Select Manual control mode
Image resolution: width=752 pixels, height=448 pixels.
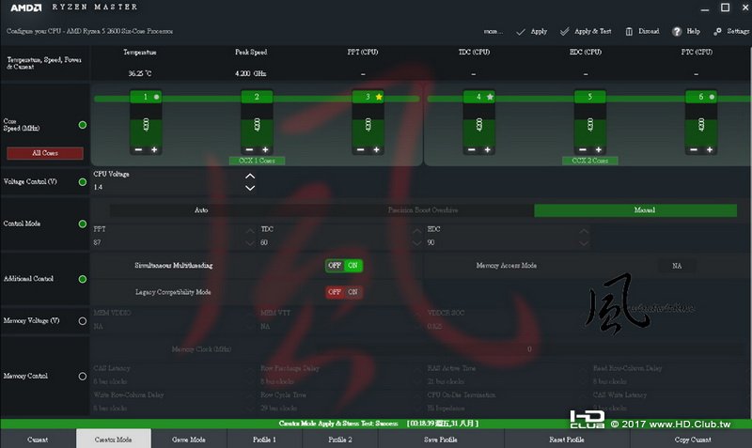click(x=635, y=210)
